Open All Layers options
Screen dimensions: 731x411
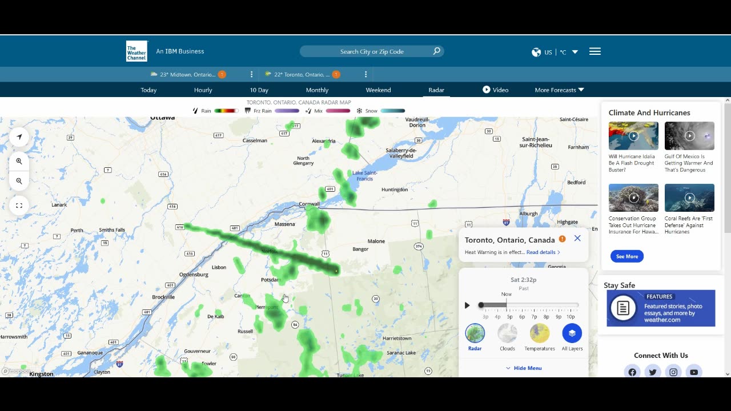point(572,333)
